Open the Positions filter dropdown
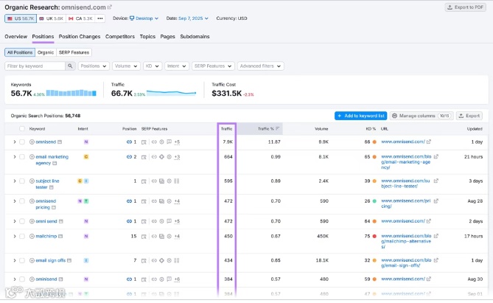 click(x=94, y=66)
